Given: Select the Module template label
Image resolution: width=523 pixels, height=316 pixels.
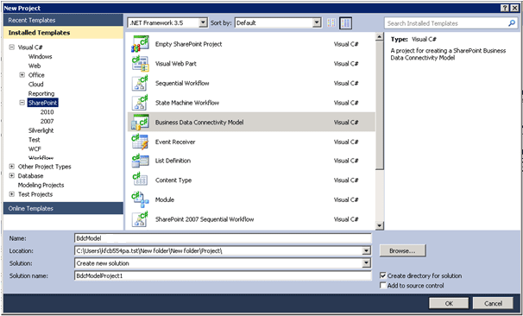Looking at the screenshot, I should pyautogui.click(x=165, y=199).
